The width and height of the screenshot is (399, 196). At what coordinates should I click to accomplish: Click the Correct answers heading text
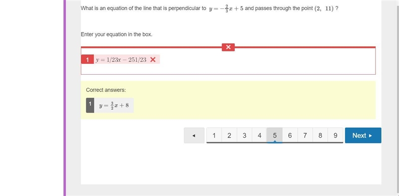point(106,90)
